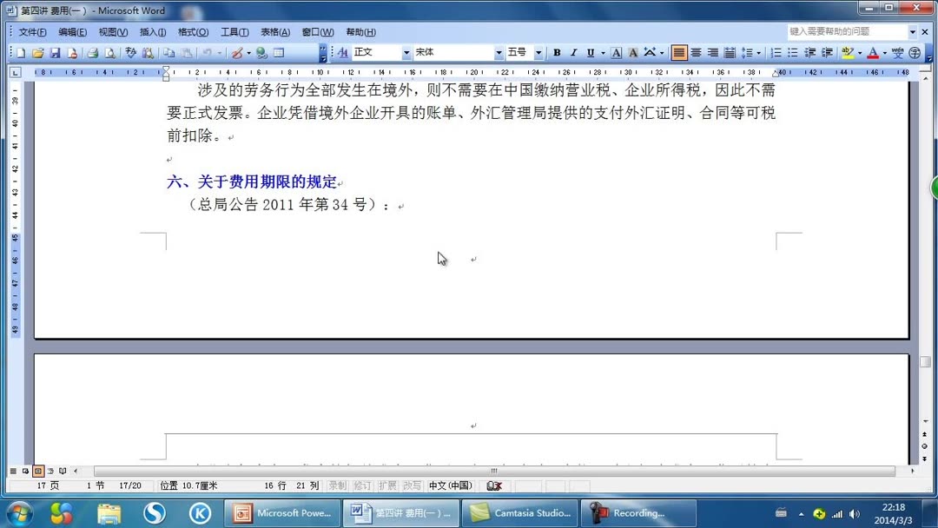Screen dimensions: 938x528
Task: Open the 格式 menu
Action: (193, 31)
